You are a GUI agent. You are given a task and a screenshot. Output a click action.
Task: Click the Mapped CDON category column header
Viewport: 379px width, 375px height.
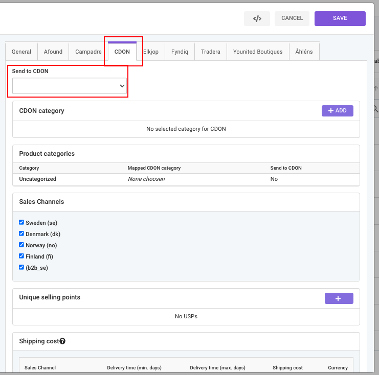[x=154, y=168]
